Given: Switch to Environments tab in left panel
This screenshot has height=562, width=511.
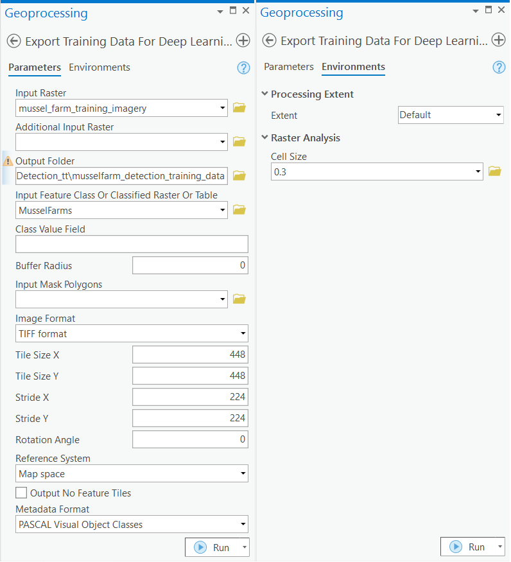Looking at the screenshot, I should click(x=100, y=67).
